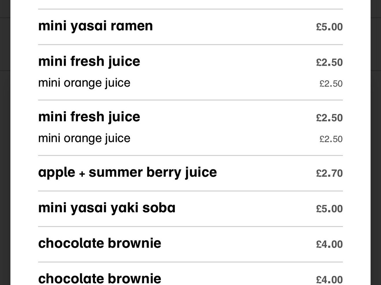381x285 pixels.
Task: Click the £5.00 price for mini yasai ramen
Action: coord(329,27)
